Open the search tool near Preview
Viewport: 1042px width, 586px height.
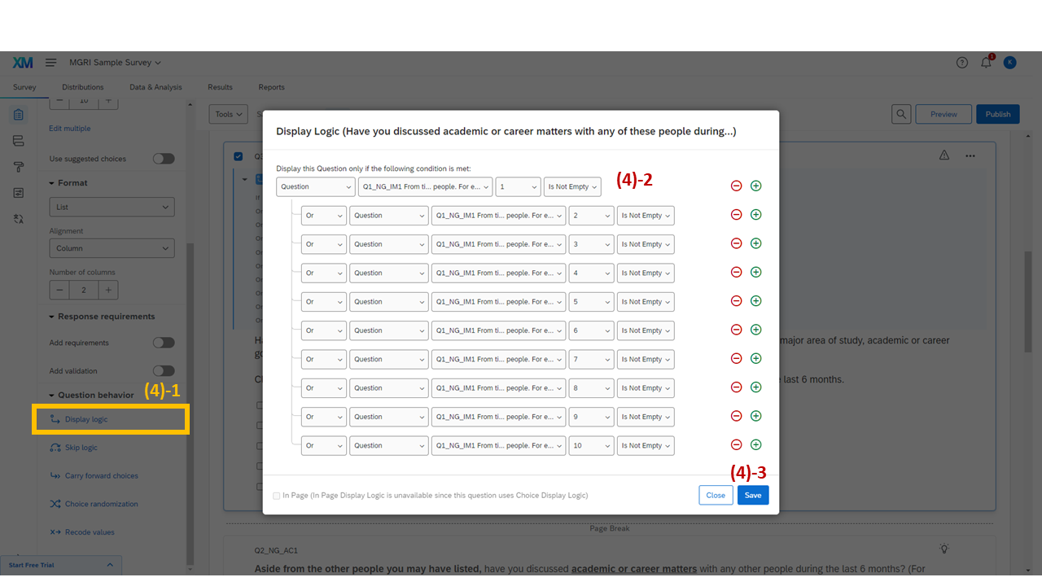(x=901, y=114)
